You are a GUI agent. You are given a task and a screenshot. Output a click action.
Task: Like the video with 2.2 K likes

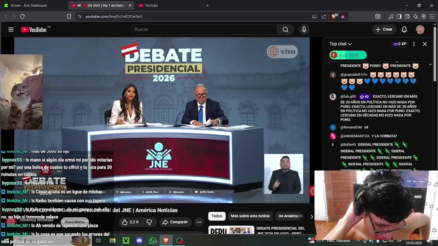tap(130, 222)
